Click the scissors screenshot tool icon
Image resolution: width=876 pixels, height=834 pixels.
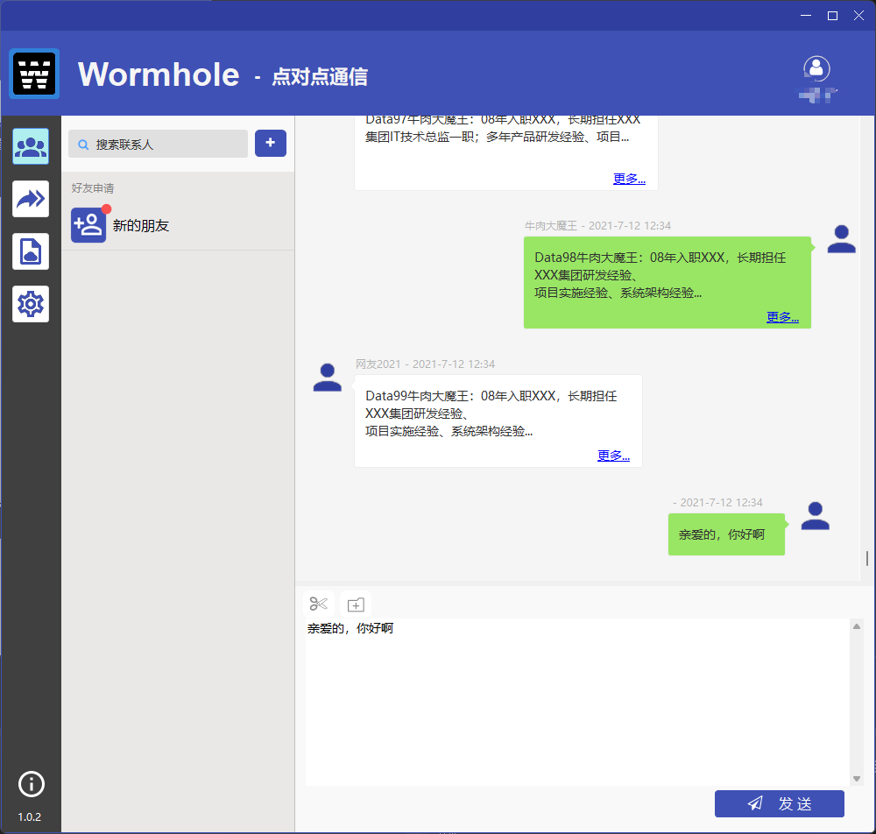319,604
